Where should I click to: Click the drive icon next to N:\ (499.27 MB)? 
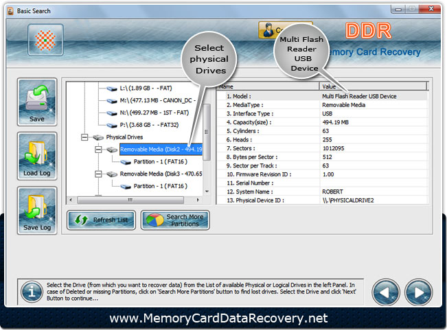(112, 113)
